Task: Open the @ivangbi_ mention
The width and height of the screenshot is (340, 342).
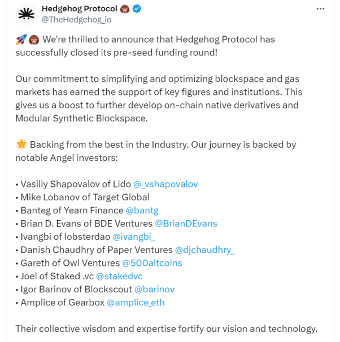Action: (x=133, y=236)
